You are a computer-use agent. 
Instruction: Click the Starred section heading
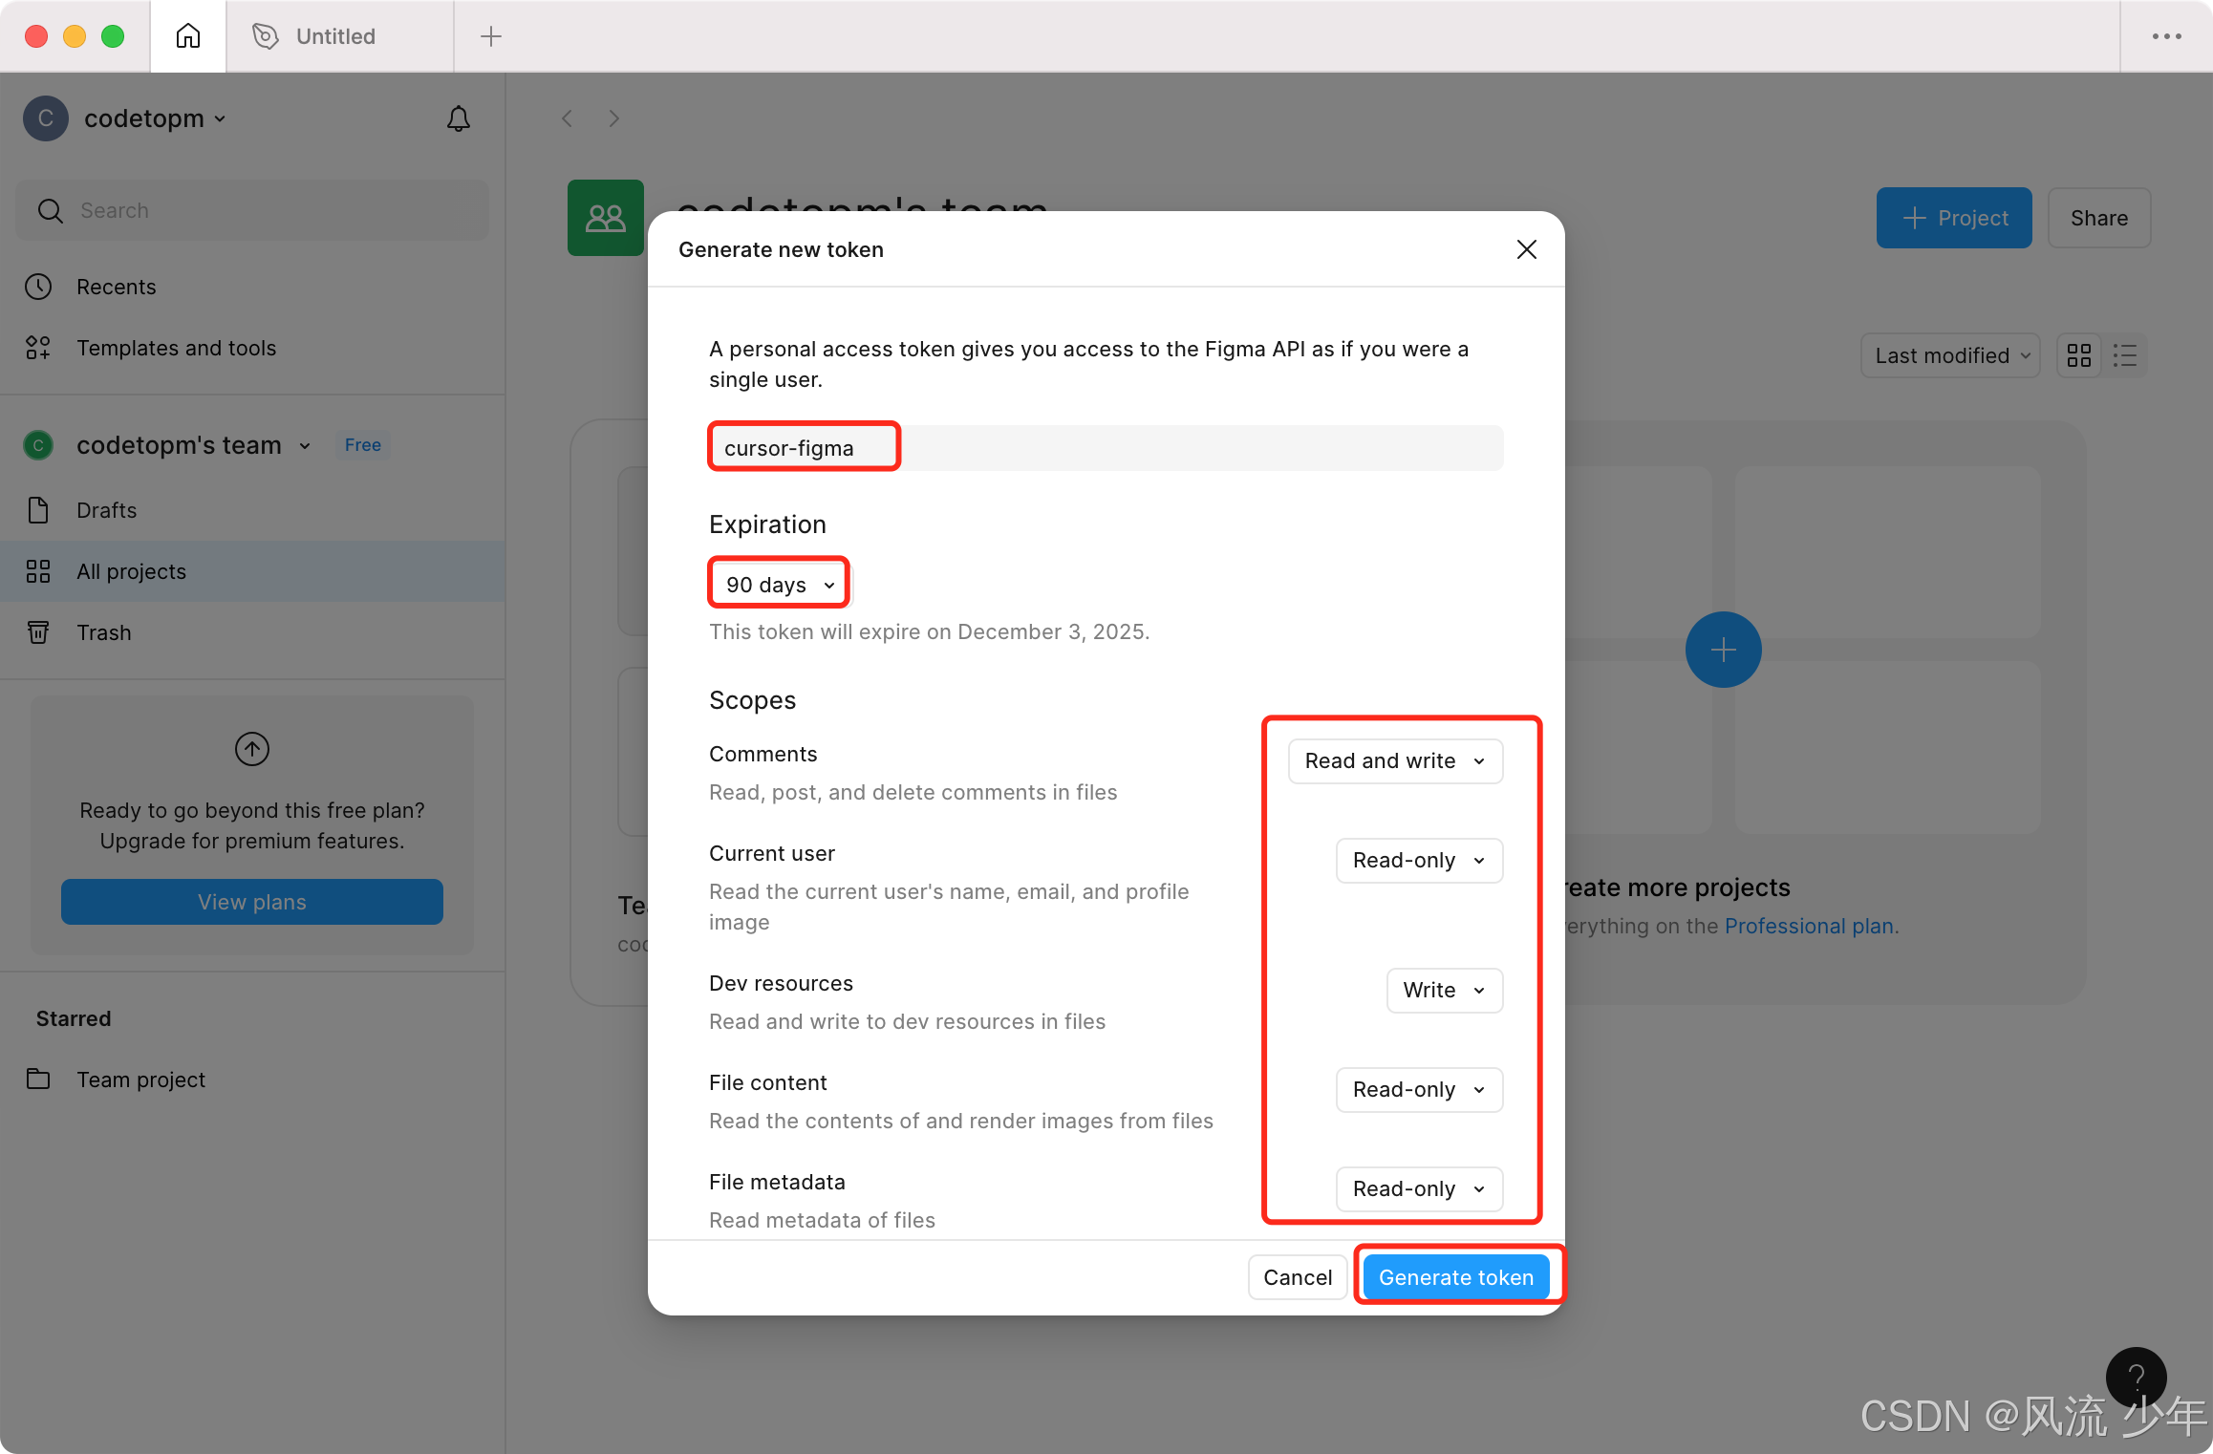[x=74, y=1018]
